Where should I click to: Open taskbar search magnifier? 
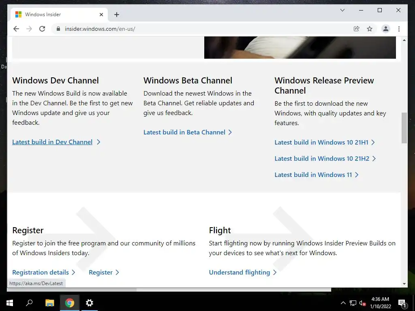(x=29, y=303)
